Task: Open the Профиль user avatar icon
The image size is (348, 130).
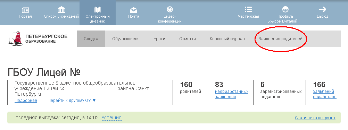Action: (285, 9)
